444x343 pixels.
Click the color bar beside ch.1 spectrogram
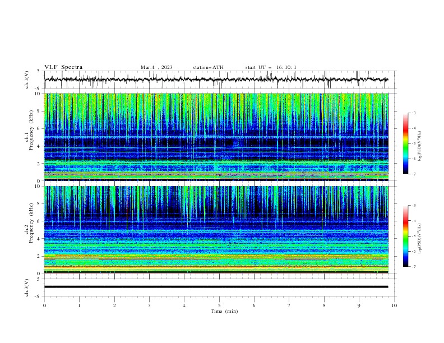406,143
